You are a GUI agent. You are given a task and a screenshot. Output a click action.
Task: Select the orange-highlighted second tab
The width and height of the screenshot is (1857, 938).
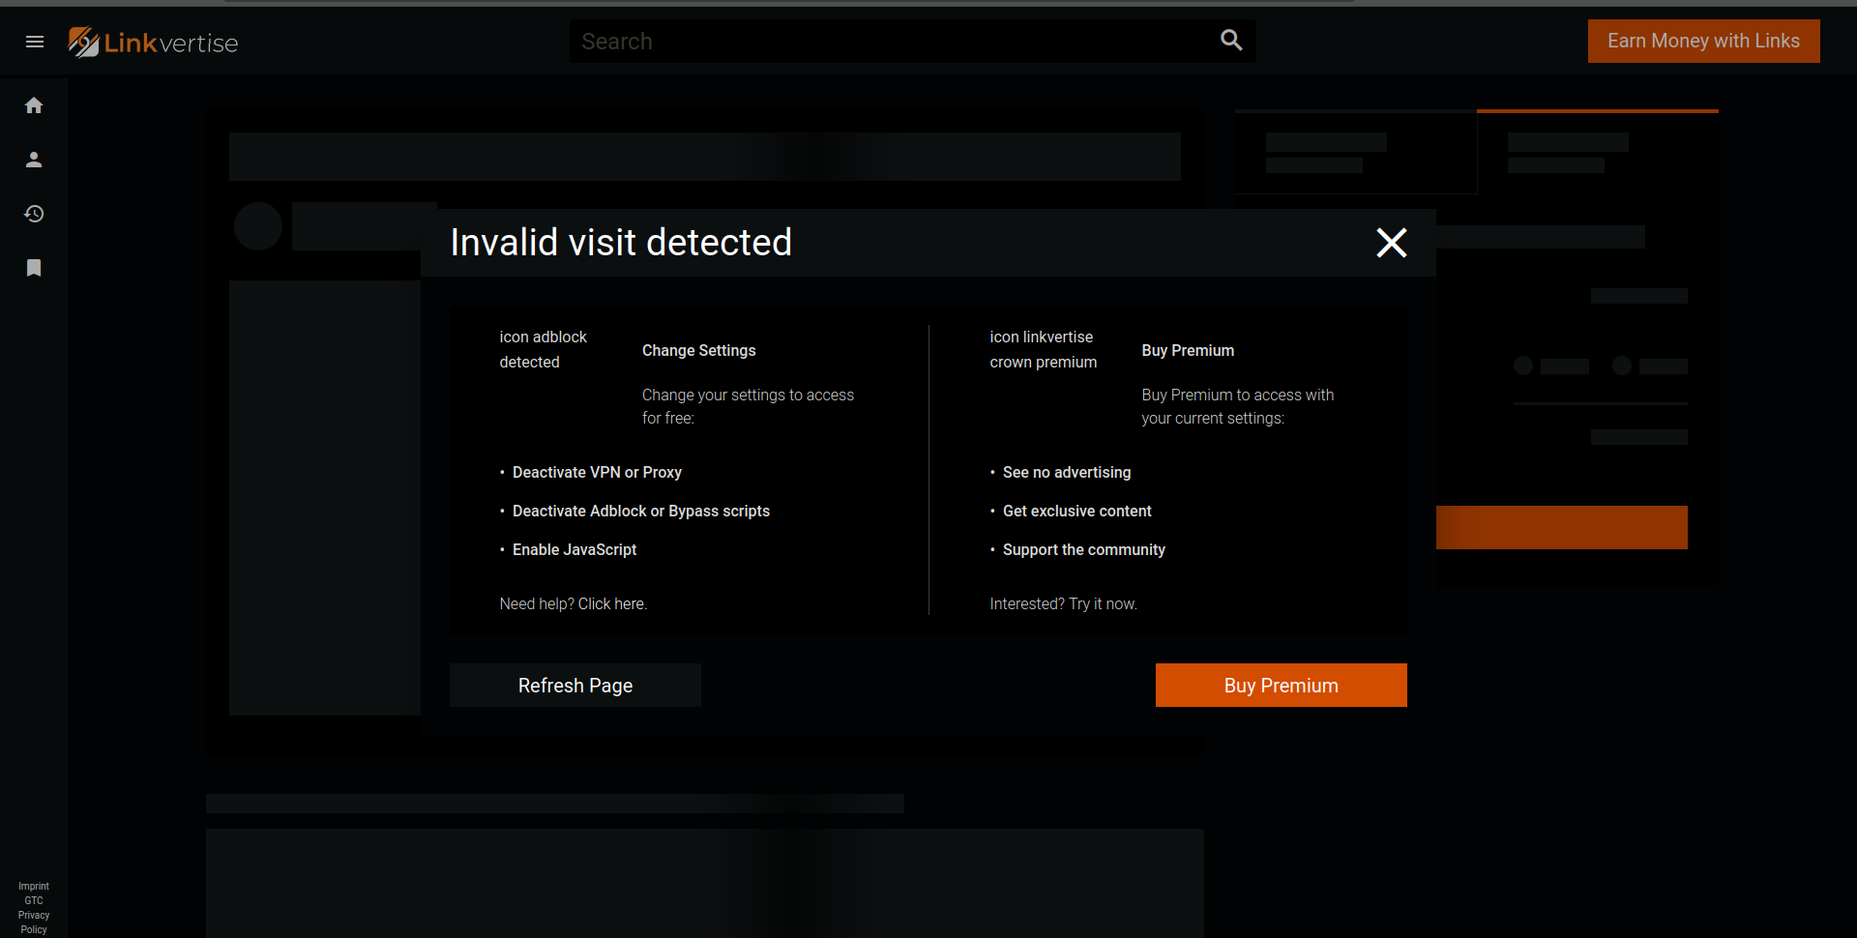coord(1598,152)
